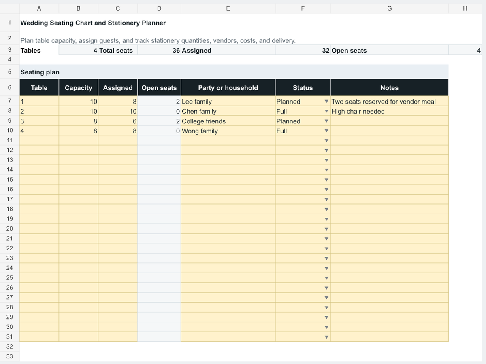Image resolution: width=486 pixels, height=364 pixels.
Task: Click the 'Total seats' summary cell
Action: (117, 51)
